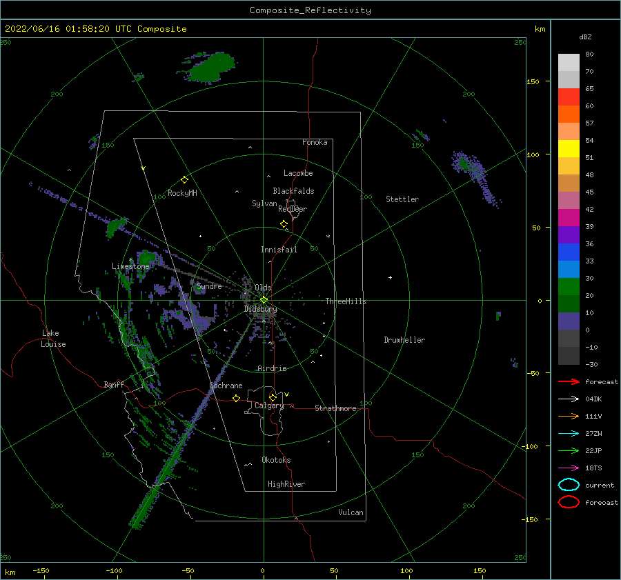Screen dimensions: 621x580
Task: Click the green 22JP arrow in legend
Action: (569, 450)
